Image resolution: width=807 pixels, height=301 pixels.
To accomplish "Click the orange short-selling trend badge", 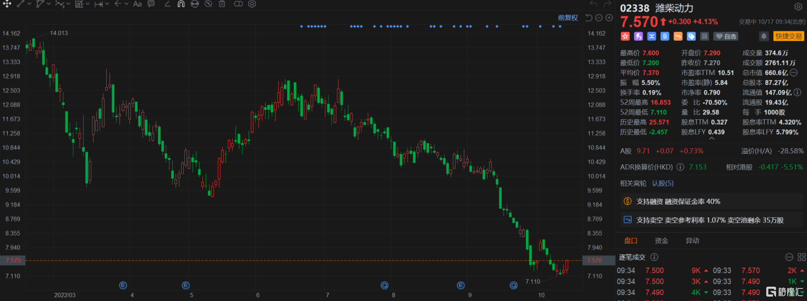I will click(x=678, y=36).
